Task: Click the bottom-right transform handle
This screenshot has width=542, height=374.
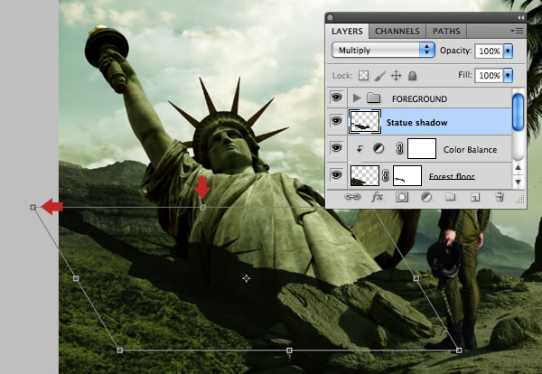Action: tap(459, 351)
